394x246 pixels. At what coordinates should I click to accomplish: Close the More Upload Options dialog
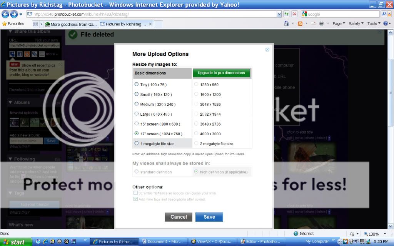267,50
